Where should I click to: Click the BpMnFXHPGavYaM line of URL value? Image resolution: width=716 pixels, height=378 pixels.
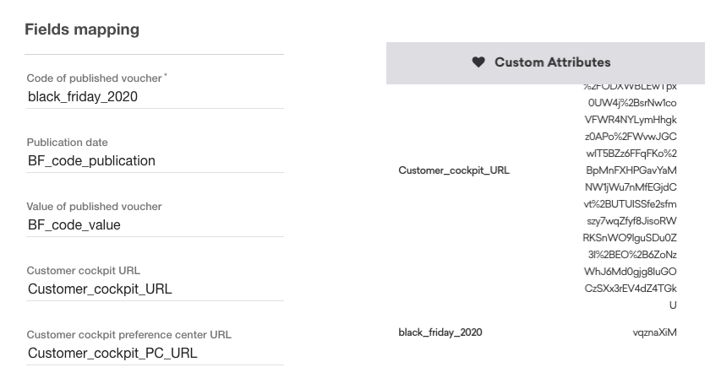click(631, 170)
